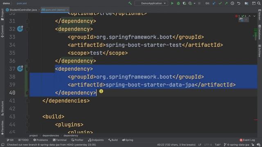Image resolution: width=262 pixels, height=147 pixels.
Task: Collapse the dependency block at line 37
Action: (x=27, y=69)
